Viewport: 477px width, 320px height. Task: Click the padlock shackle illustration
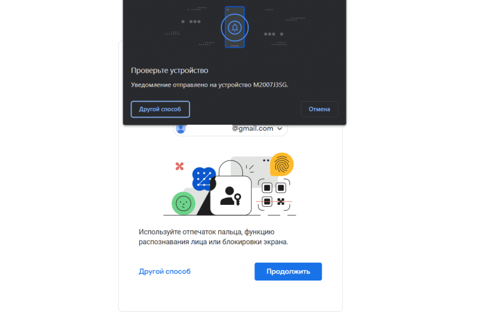(231, 169)
